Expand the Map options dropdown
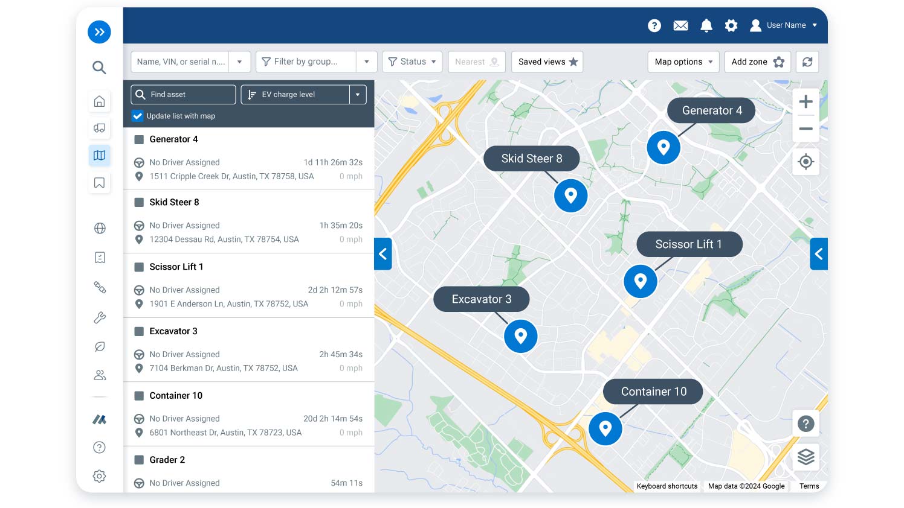The width and height of the screenshot is (904, 508). coord(683,62)
